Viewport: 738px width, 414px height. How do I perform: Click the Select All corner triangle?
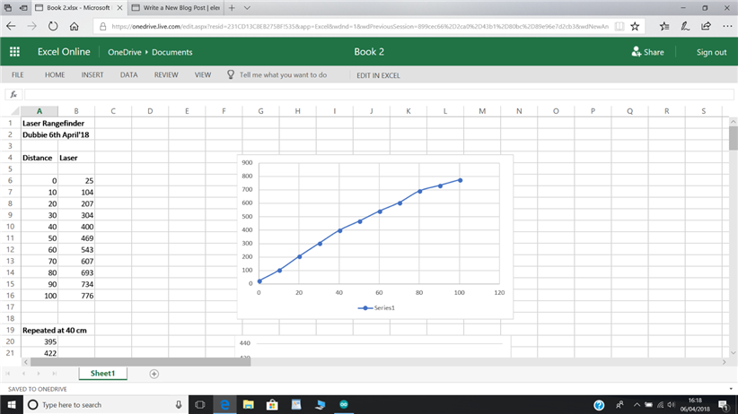coord(14,111)
